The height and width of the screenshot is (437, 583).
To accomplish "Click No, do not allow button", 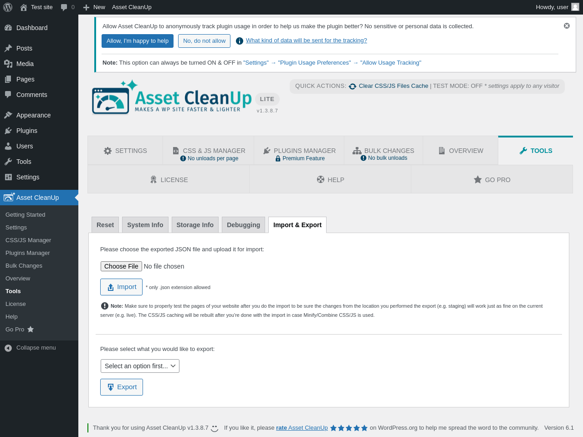I will point(204,41).
